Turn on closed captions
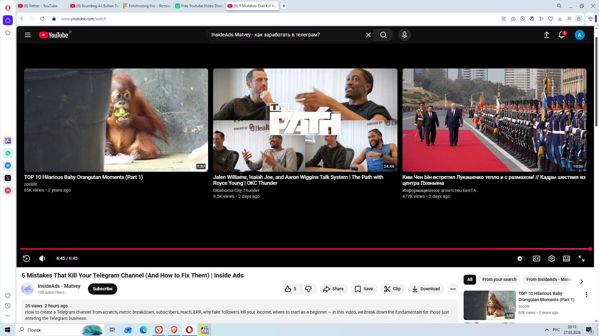Image resolution: width=599 pixels, height=336 pixels. click(x=536, y=259)
